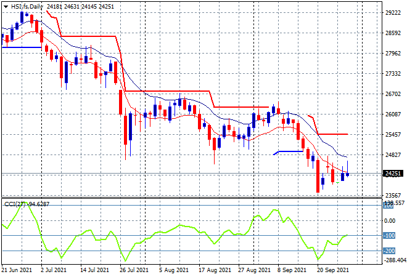Click the -288.404 CCI scale minimum

coord(395,260)
